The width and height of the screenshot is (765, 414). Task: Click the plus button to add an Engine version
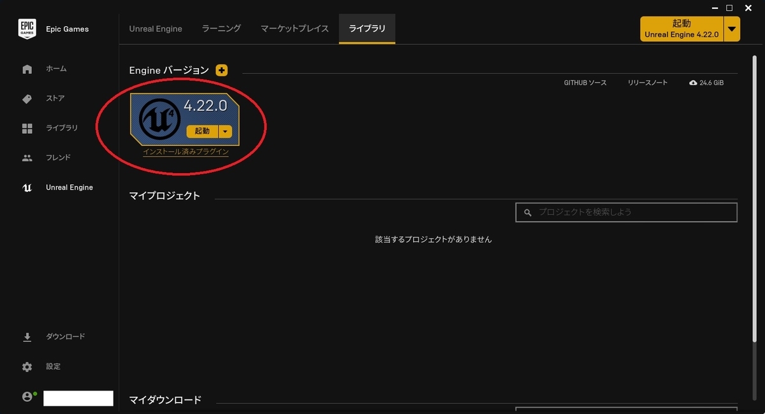pos(221,71)
